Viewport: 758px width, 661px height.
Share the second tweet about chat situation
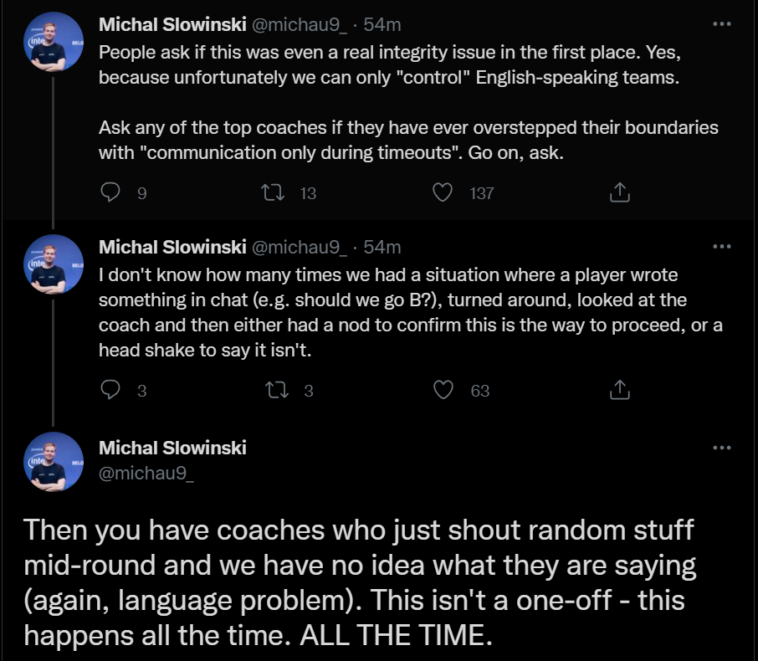[618, 390]
